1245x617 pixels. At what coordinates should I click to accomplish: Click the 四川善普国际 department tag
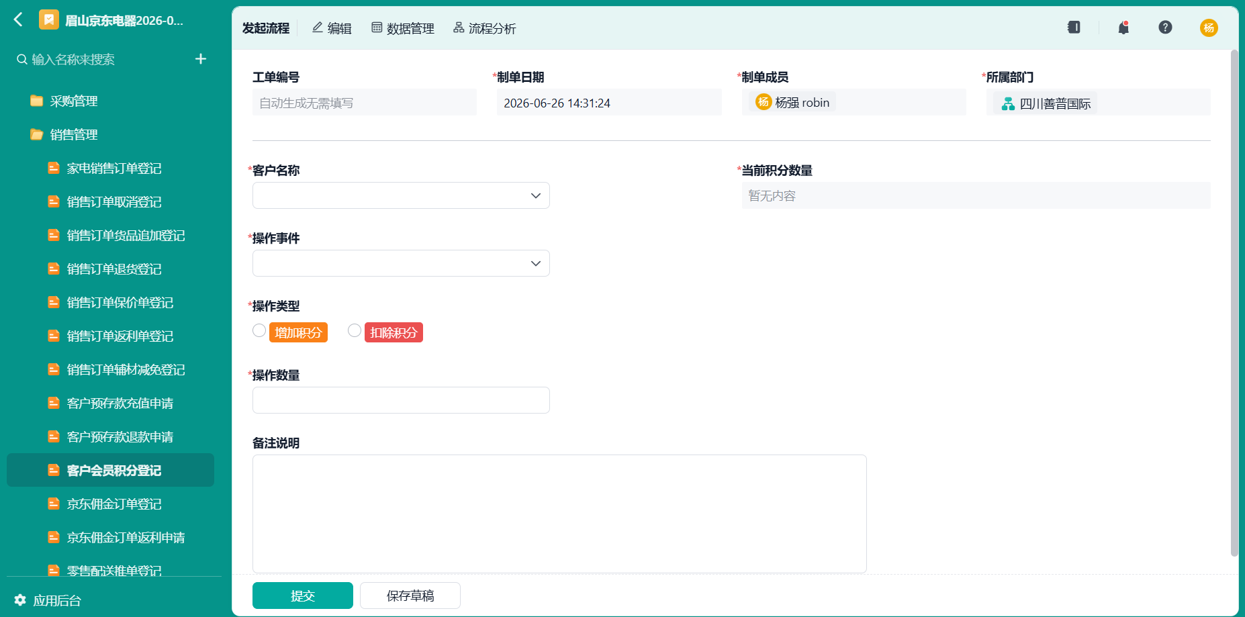click(x=1046, y=103)
